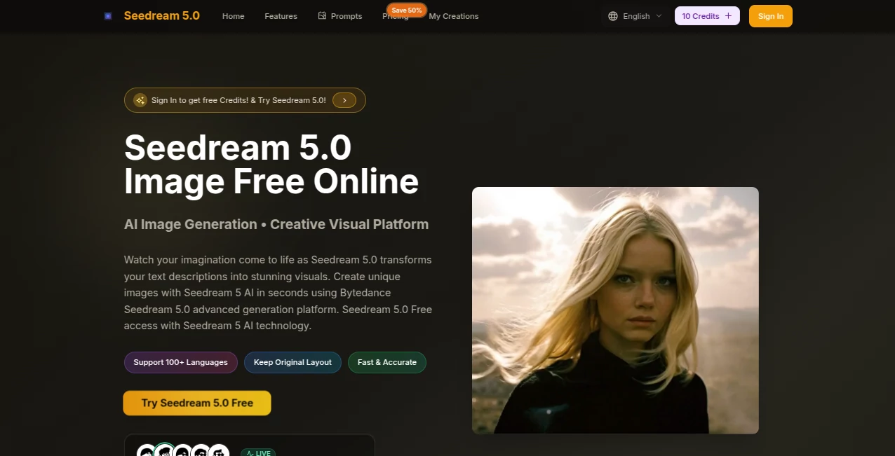
Task: Open the language selector chevron
Action: (x=659, y=15)
